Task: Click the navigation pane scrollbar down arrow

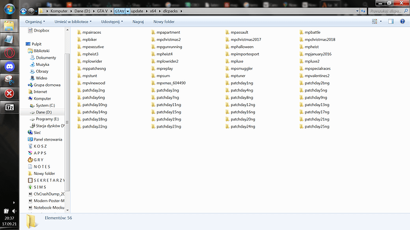Action: coord(68,210)
